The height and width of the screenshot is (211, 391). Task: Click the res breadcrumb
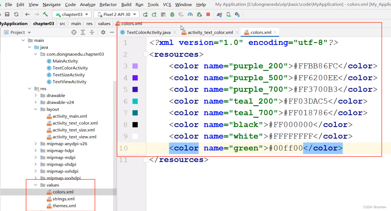(x=89, y=23)
